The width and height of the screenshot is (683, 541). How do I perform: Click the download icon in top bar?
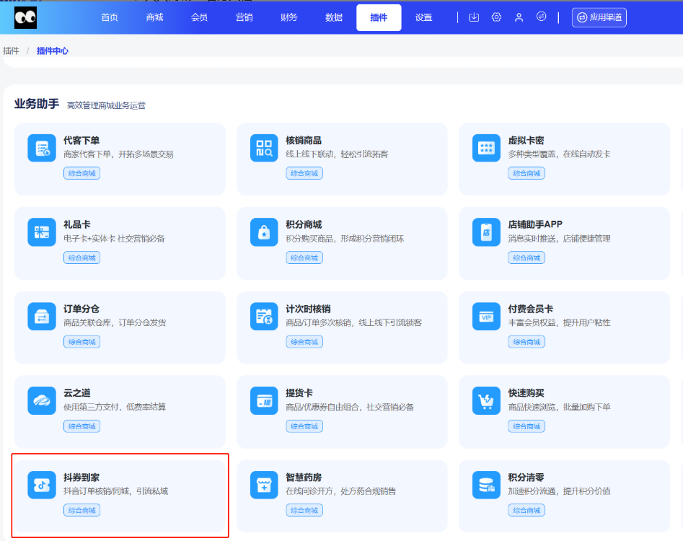tap(474, 17)
